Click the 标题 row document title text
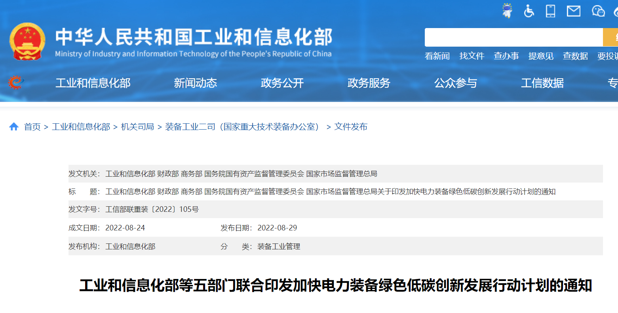 pos(331,192)
